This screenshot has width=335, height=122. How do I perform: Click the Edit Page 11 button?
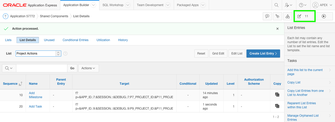pyautogui.click(x=304, y=16)
